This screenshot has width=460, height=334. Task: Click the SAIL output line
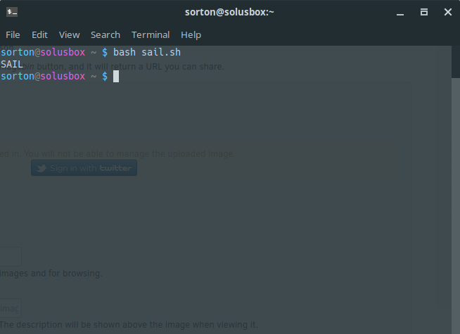12,64
